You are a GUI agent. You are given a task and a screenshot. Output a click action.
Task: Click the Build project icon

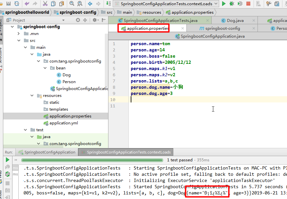(108, 4)
